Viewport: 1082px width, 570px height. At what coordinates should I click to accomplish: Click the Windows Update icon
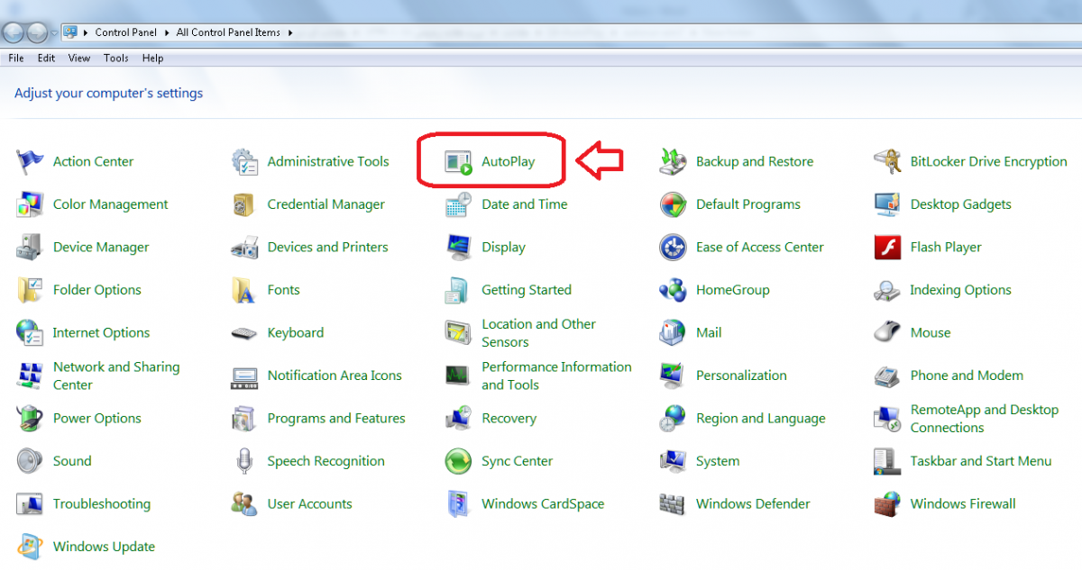tap(30, 547)
